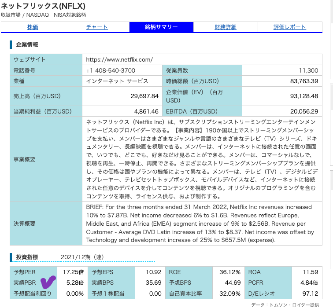Screen dimensions: 333x308
Task: Click the データ：トムソン・ロイター提供 credit
Action: coord(285,305)
